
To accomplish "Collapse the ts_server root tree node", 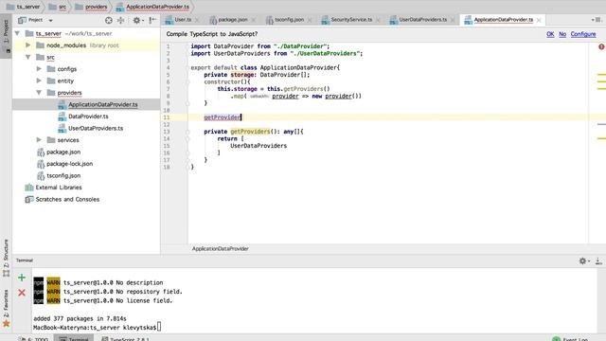I will [x=17, y=34].
